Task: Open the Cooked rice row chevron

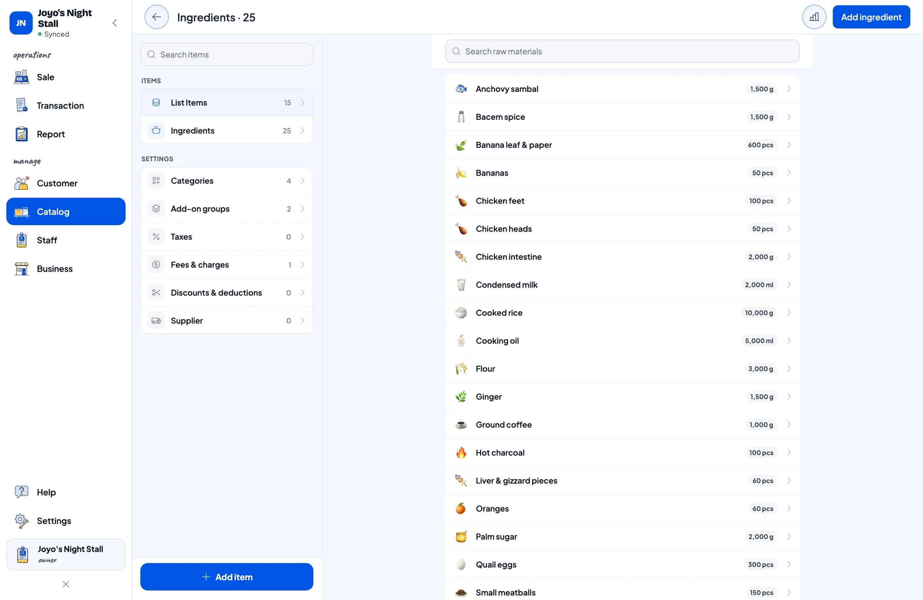Action: pyautogui.click(x=789, y=313)
